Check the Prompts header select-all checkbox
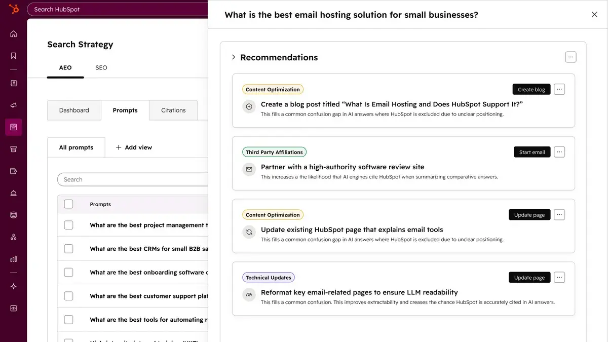608x342 pixels. click(x=68, y=204)
